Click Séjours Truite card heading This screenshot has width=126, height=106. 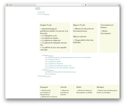[x=79, y=25]
